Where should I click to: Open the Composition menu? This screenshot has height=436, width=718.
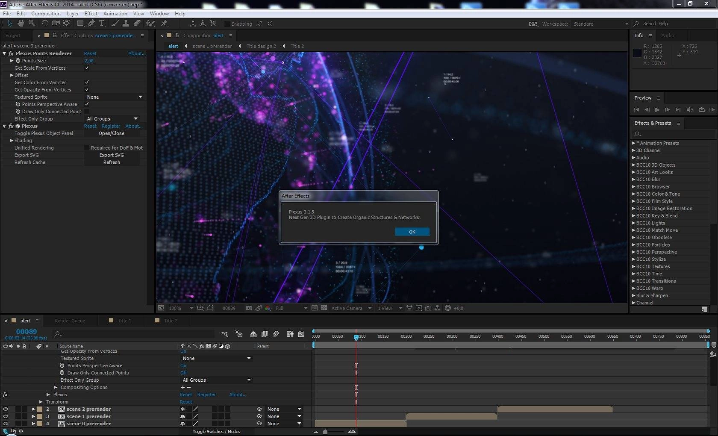tap(46, 13)
